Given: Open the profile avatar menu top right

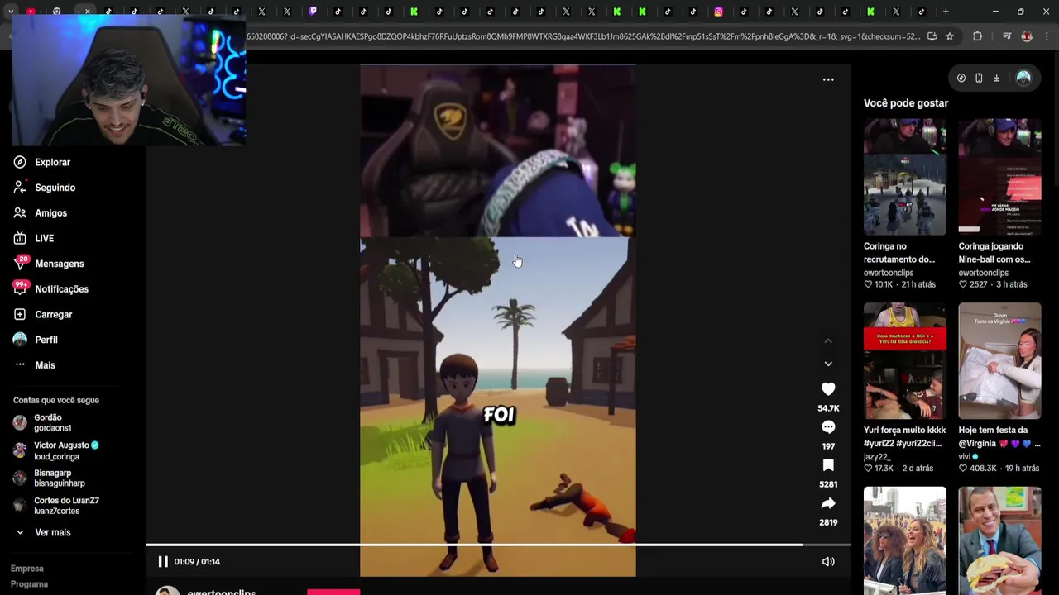Looking at the screenshot, I should (x=1023, y=78).
